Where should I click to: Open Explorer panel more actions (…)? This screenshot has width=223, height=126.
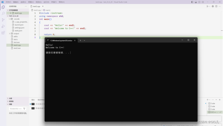coord(26,6)
